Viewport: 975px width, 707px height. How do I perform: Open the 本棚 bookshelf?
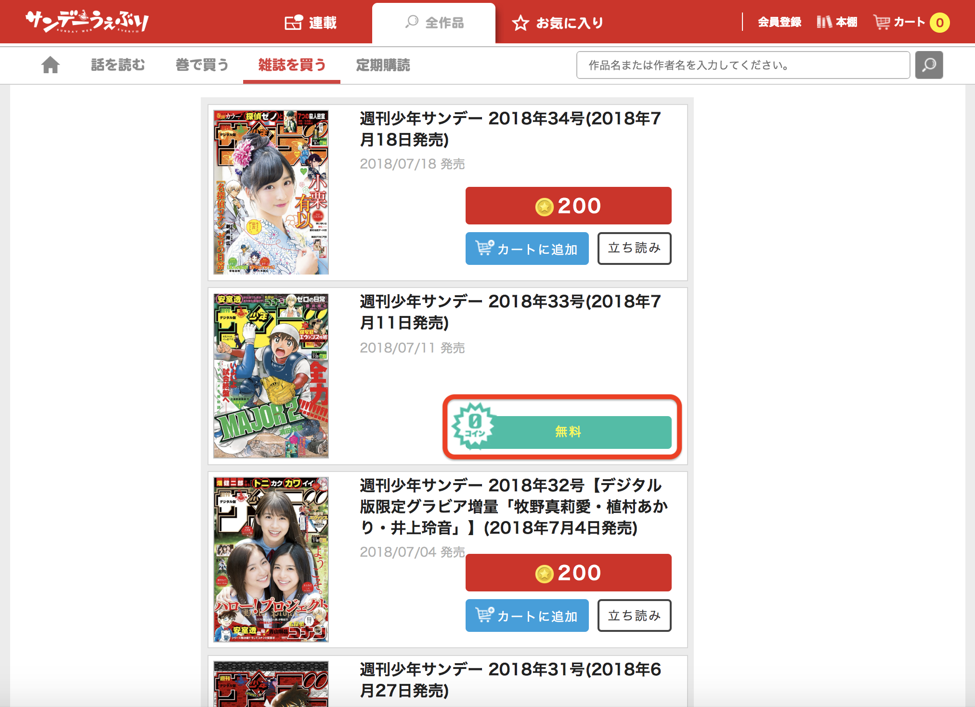click(837, 22)
